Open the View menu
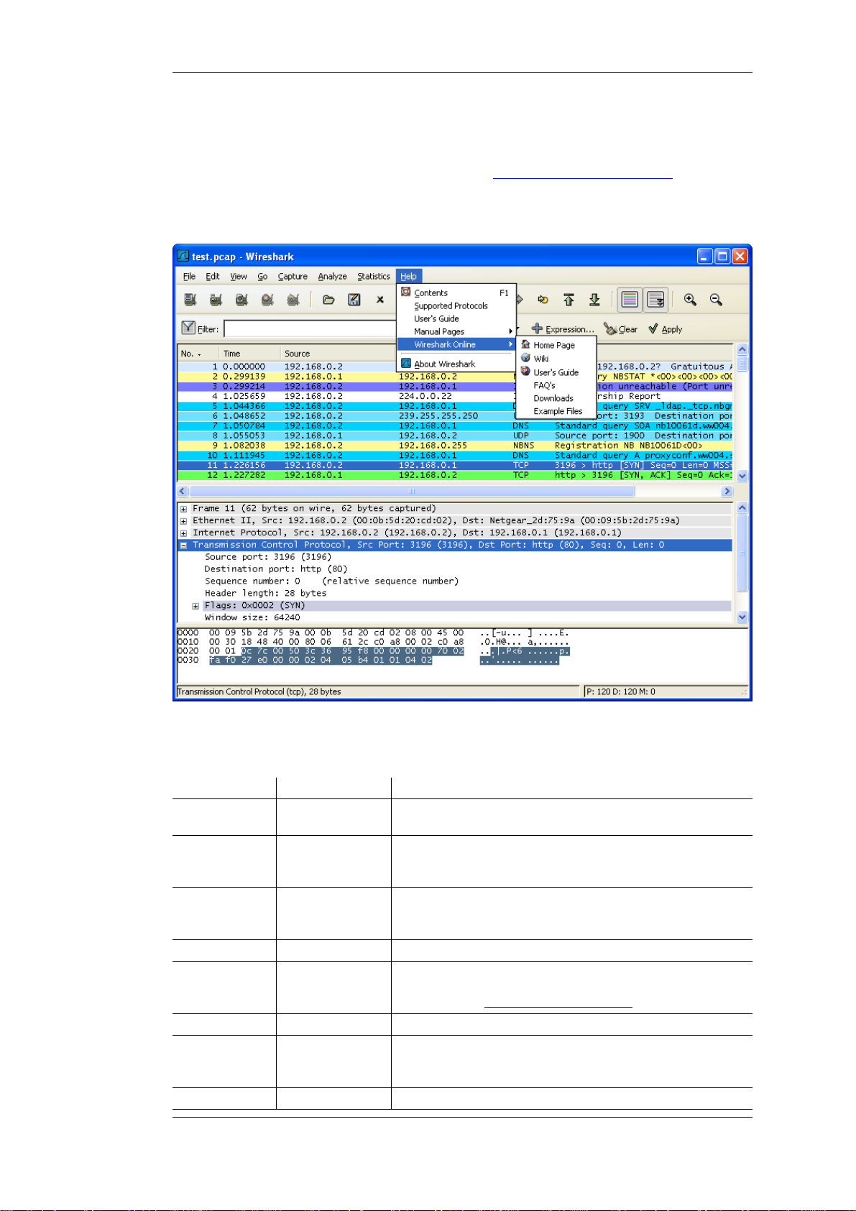Viewport: 856px width, 1211px height. pyautogui.click(x=239, y=276)
